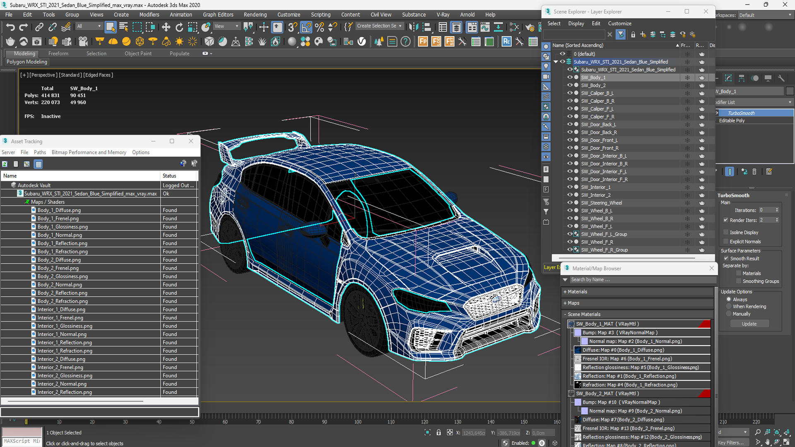Hide the SW_Steering_Wheel object via eye icon
This screenshot has height=447, width=795.
[x=569, y=203]
